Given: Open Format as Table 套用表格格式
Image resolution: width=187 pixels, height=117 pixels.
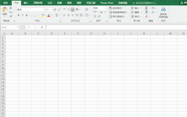Looking at the screenshot, I should click(x=119, y=12).
